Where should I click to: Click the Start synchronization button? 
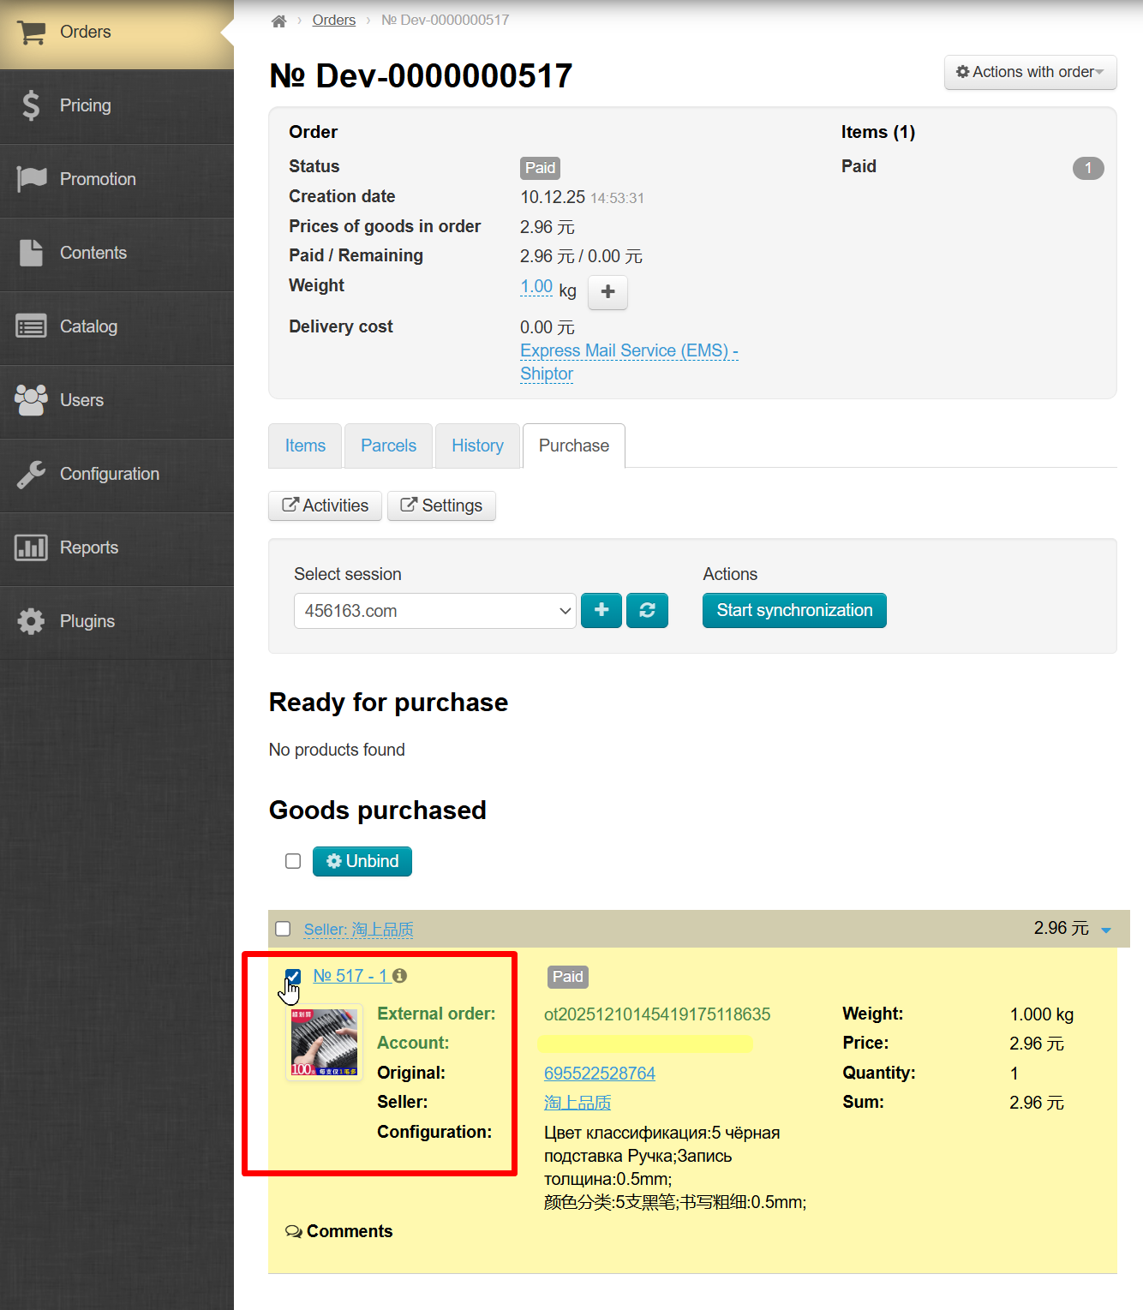pos(794,610)
